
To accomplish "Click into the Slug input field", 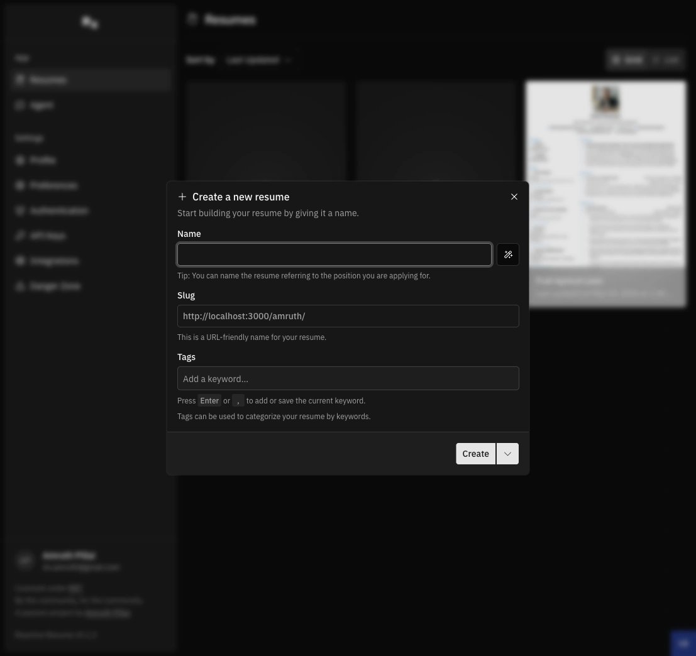I will [x=348, y=316].
